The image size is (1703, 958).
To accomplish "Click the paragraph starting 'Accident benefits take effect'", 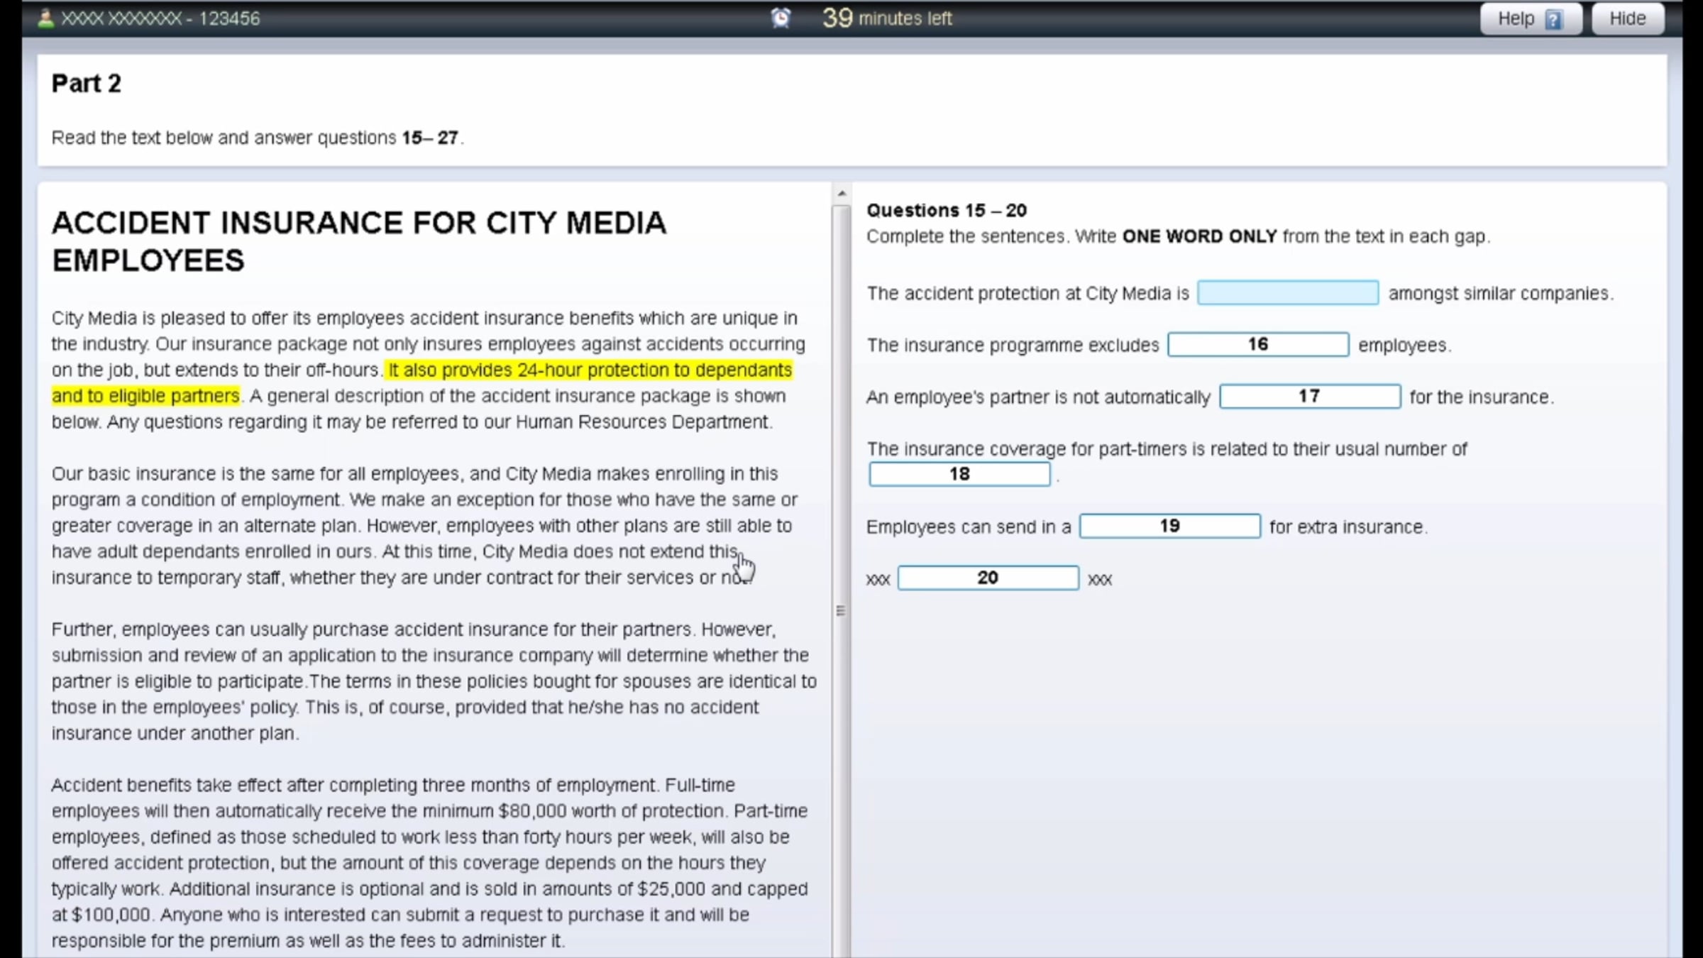I will (429, 862).
